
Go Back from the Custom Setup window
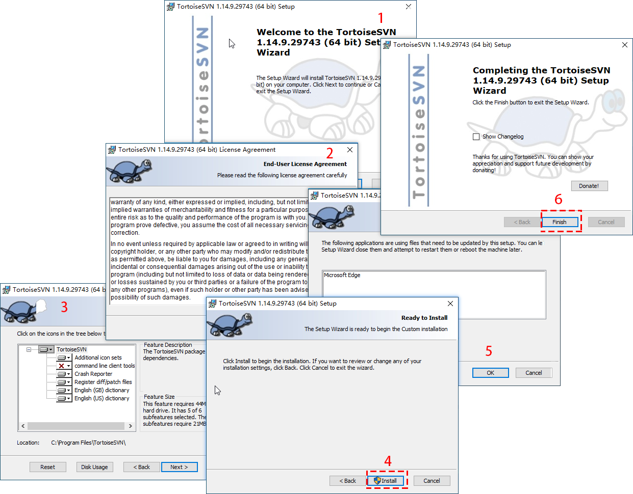click(x=142, y=467)
